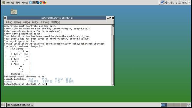Click the '사진' directory name in the ls output

point(58,81)
